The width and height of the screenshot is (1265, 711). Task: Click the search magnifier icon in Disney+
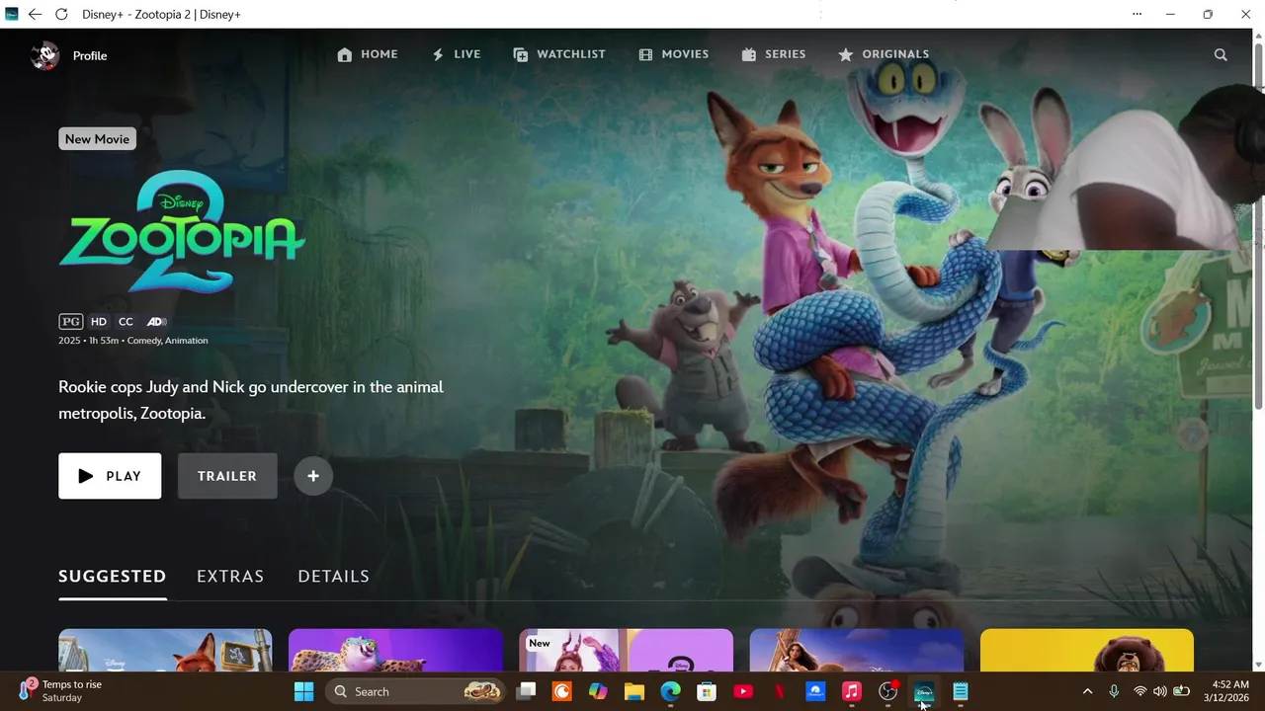(x=1221, y=55)
